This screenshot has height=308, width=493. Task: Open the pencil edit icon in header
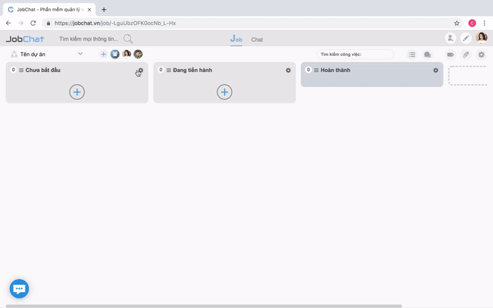click(x=466, y=38)
